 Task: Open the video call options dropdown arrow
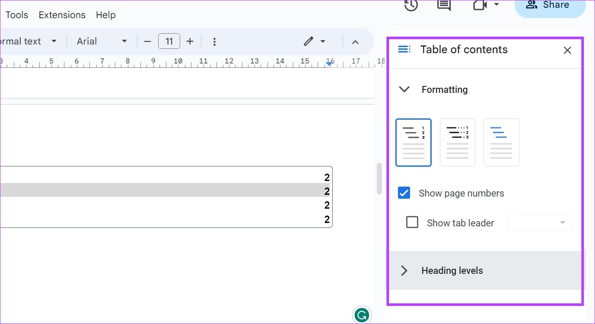click(496, 5)
